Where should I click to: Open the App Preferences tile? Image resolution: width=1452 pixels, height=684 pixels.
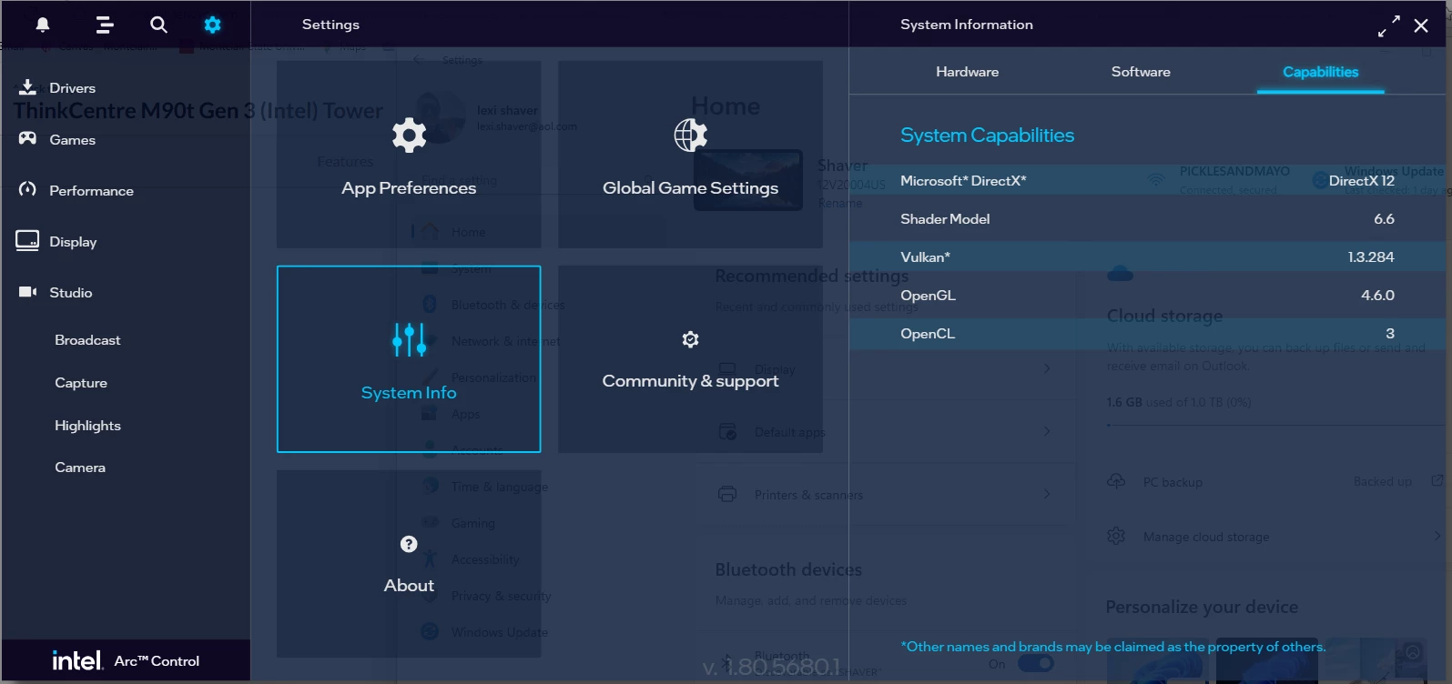(x=409, y=155)
